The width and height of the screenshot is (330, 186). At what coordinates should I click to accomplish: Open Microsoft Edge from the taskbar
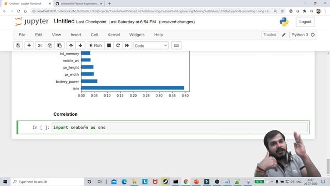click(x=124, y=181)
